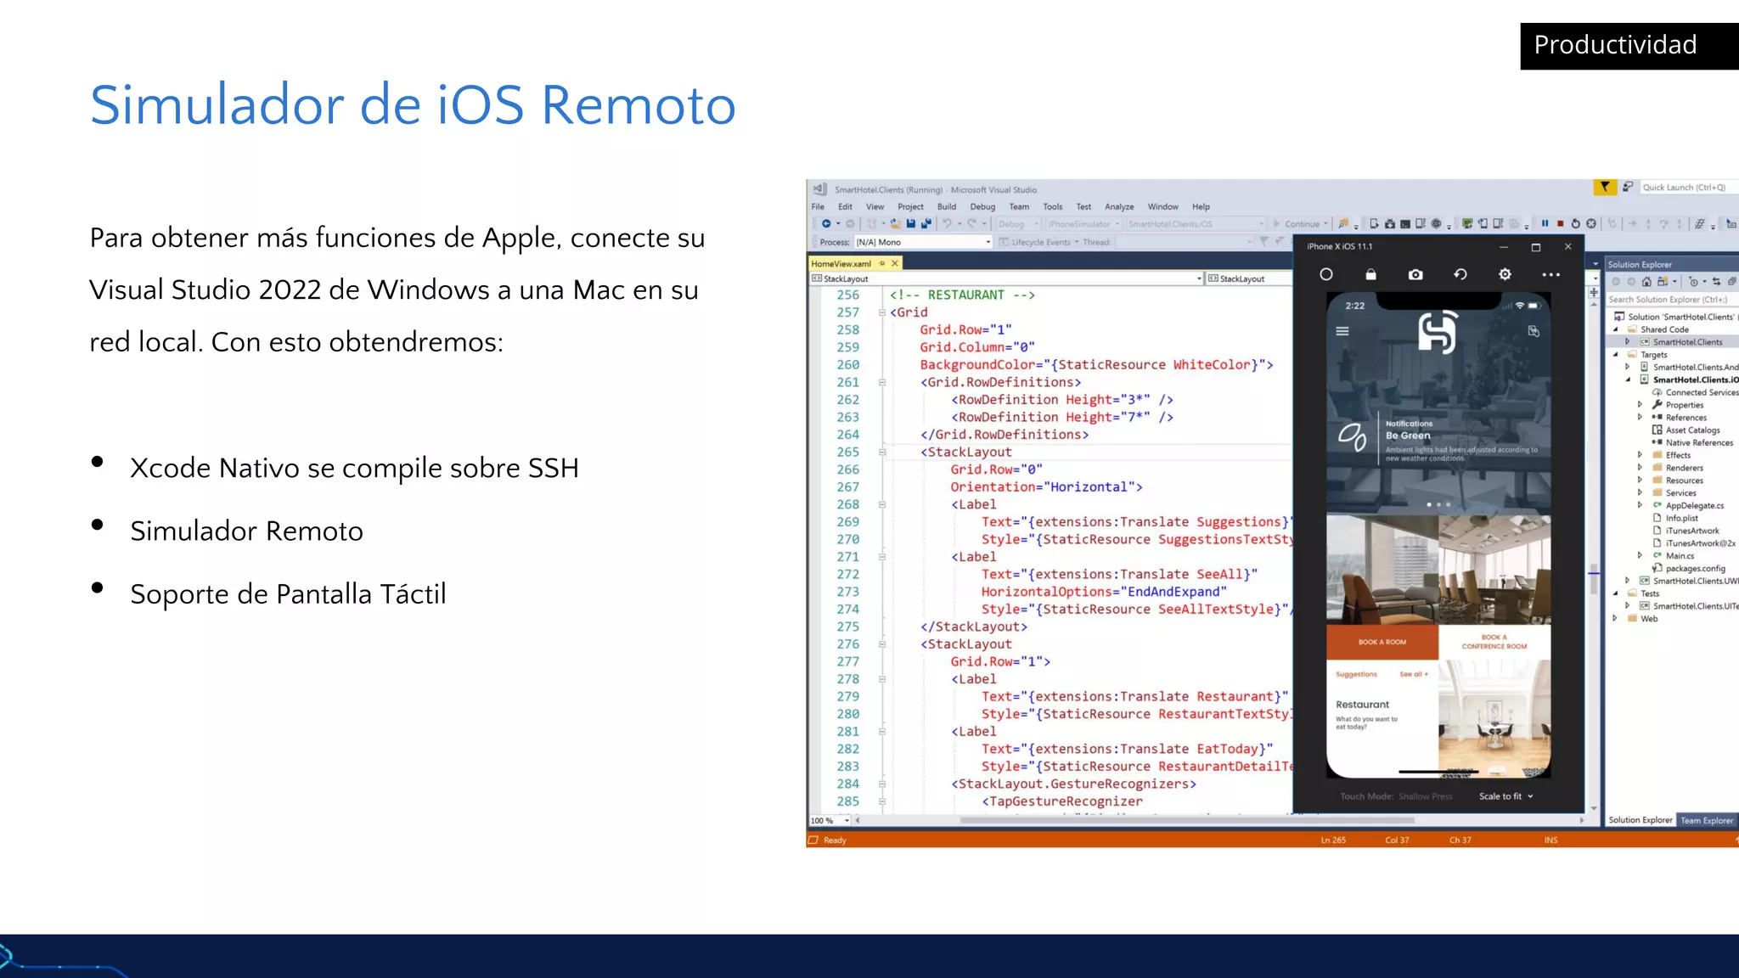Collapse the StackLayout at line 265
Viewport: 1739px width, 978px height.
pyautogui.click(x=881, y=452)
